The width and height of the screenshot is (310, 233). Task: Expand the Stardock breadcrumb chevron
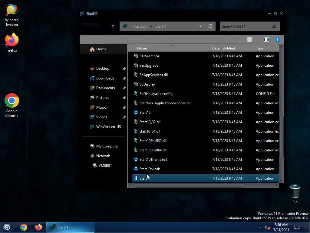pyautogui.click(x=151, y=26)
